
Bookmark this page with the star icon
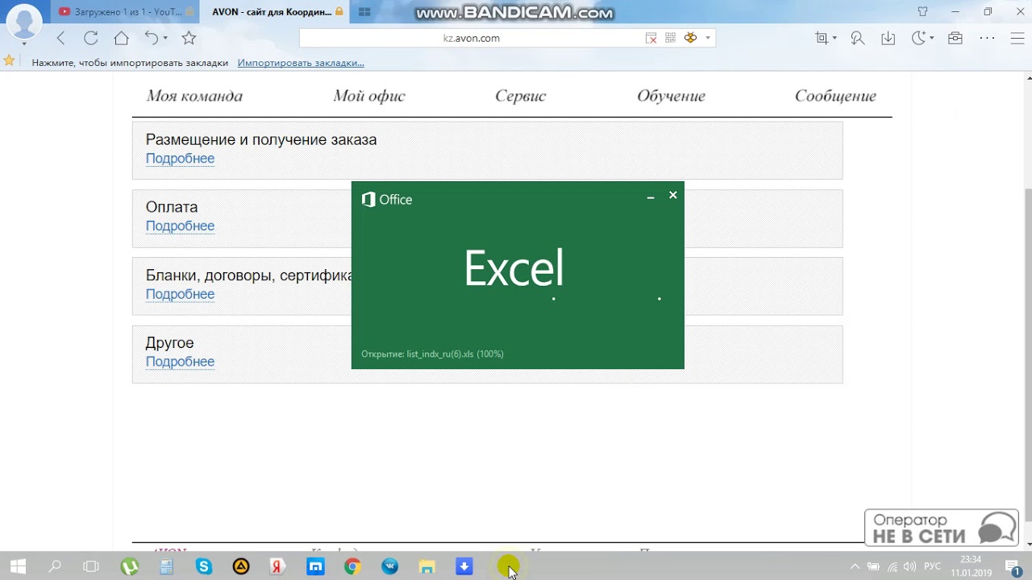189,38
